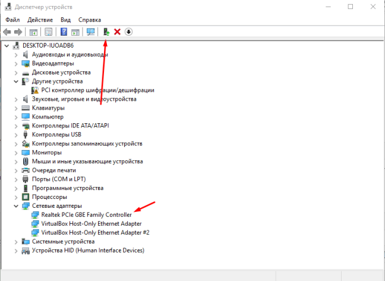The image size is (385, 281).
Task: Expand Контроллеры IDE ATA/ATAPI category
Action: [x=16, y=126]
